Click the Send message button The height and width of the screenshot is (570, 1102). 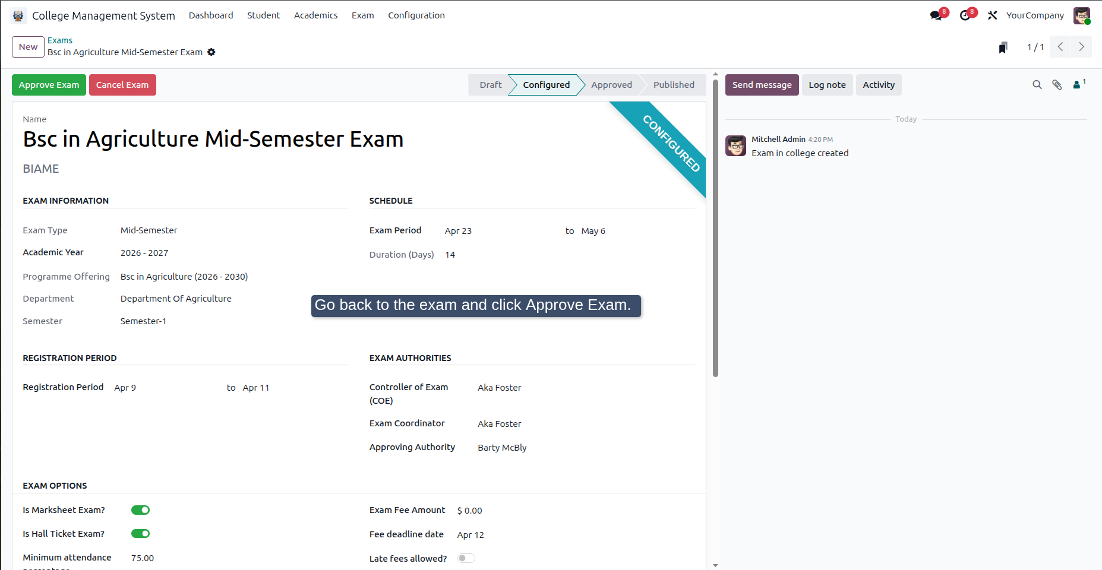[762, 85]
